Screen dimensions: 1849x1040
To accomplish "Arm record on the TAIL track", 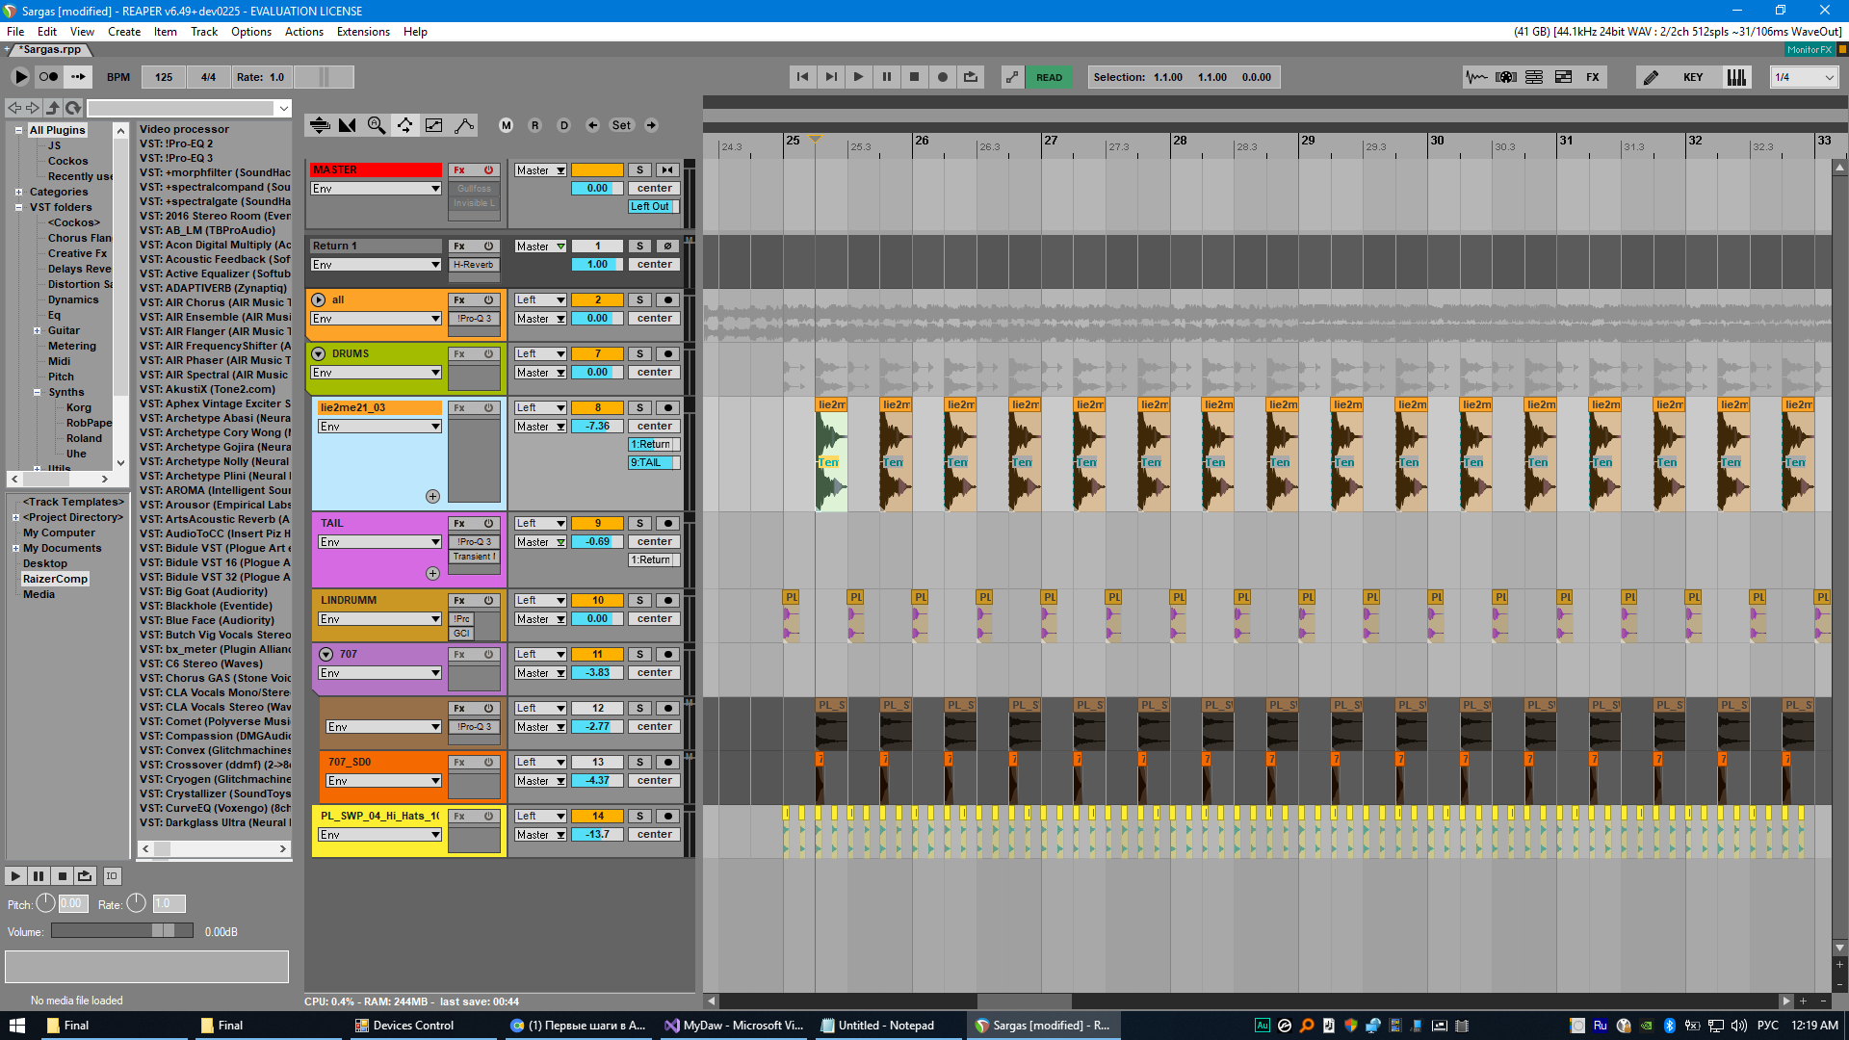I will tap(667, 524).
